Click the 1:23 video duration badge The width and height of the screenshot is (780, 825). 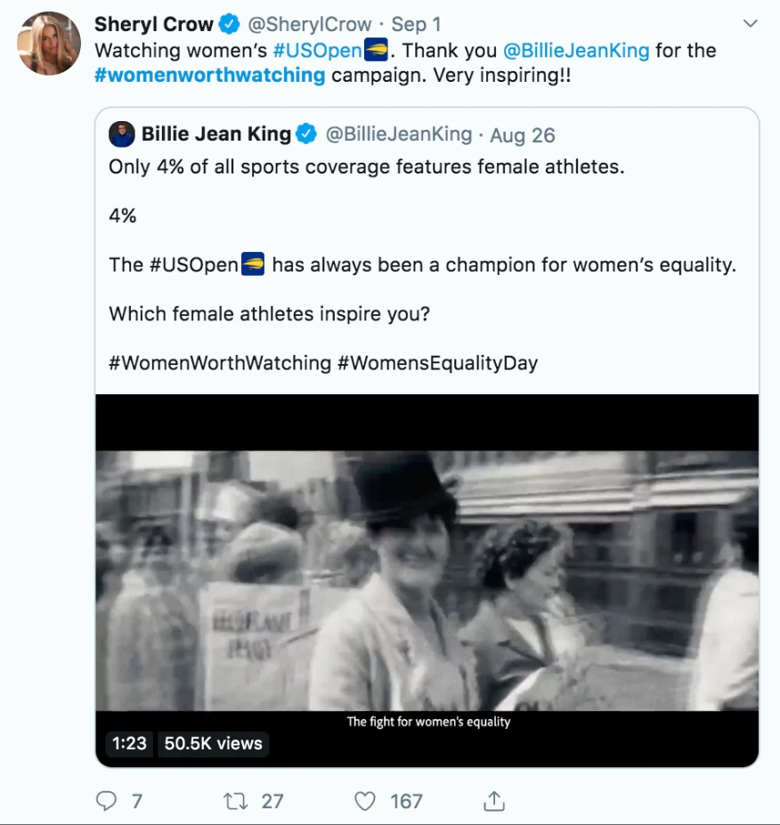coord(129,743)
